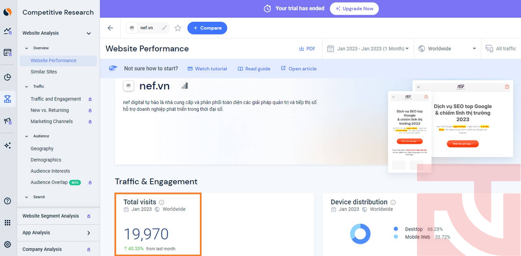Open Audience Interests page
The width and height of the screenshot is (521, 256).
[50, 171]
